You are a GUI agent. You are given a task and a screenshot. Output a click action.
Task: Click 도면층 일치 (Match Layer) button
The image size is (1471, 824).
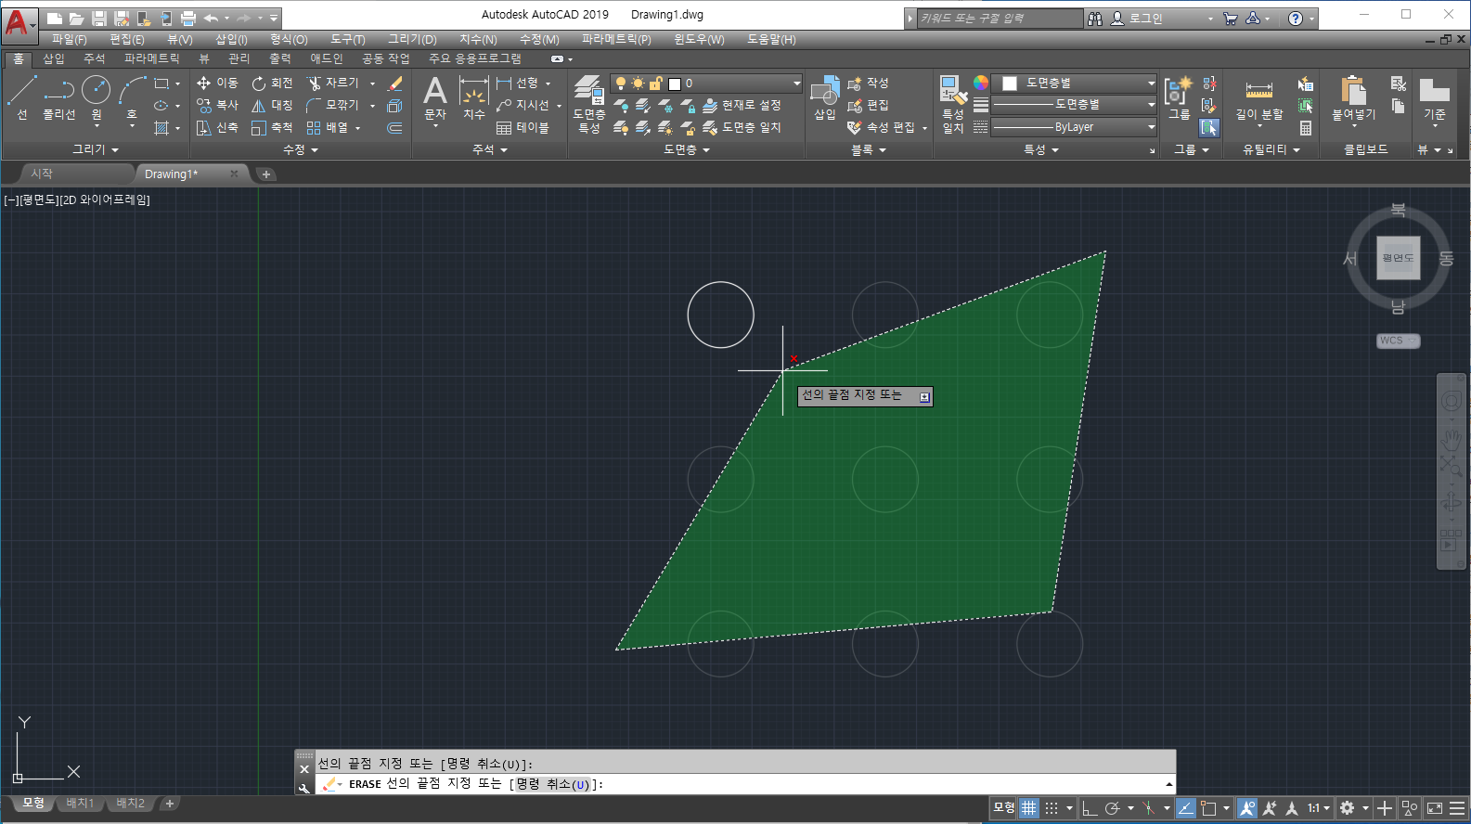point(742,127)
